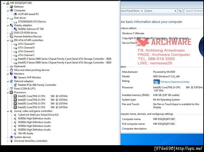The image size is (204, 152).
Task: Open the Windows Experience Index link
Action: [175, 82]
